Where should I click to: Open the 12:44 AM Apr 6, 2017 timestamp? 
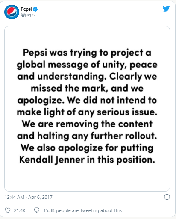tap(29, 197)
